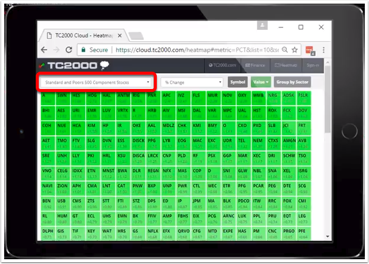The width and height of the screenshot is (369, 264).
Task: Close the TC2000 Cloud Heatmap tab
Action: pyautogui.click(x=120, y=36)
